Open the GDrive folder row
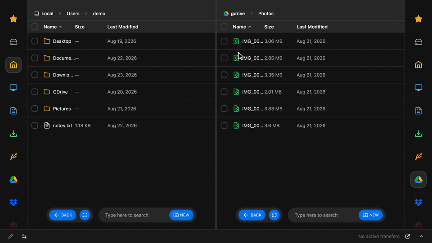 (121, 92)
